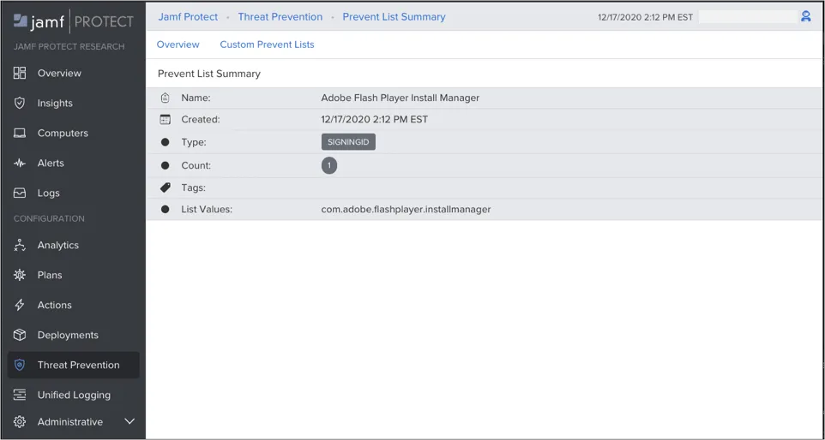This screenshot has width=825, height=440.
Task: Go to Jamf Protect breadcrumb link
Action: (x=188, y=16)
